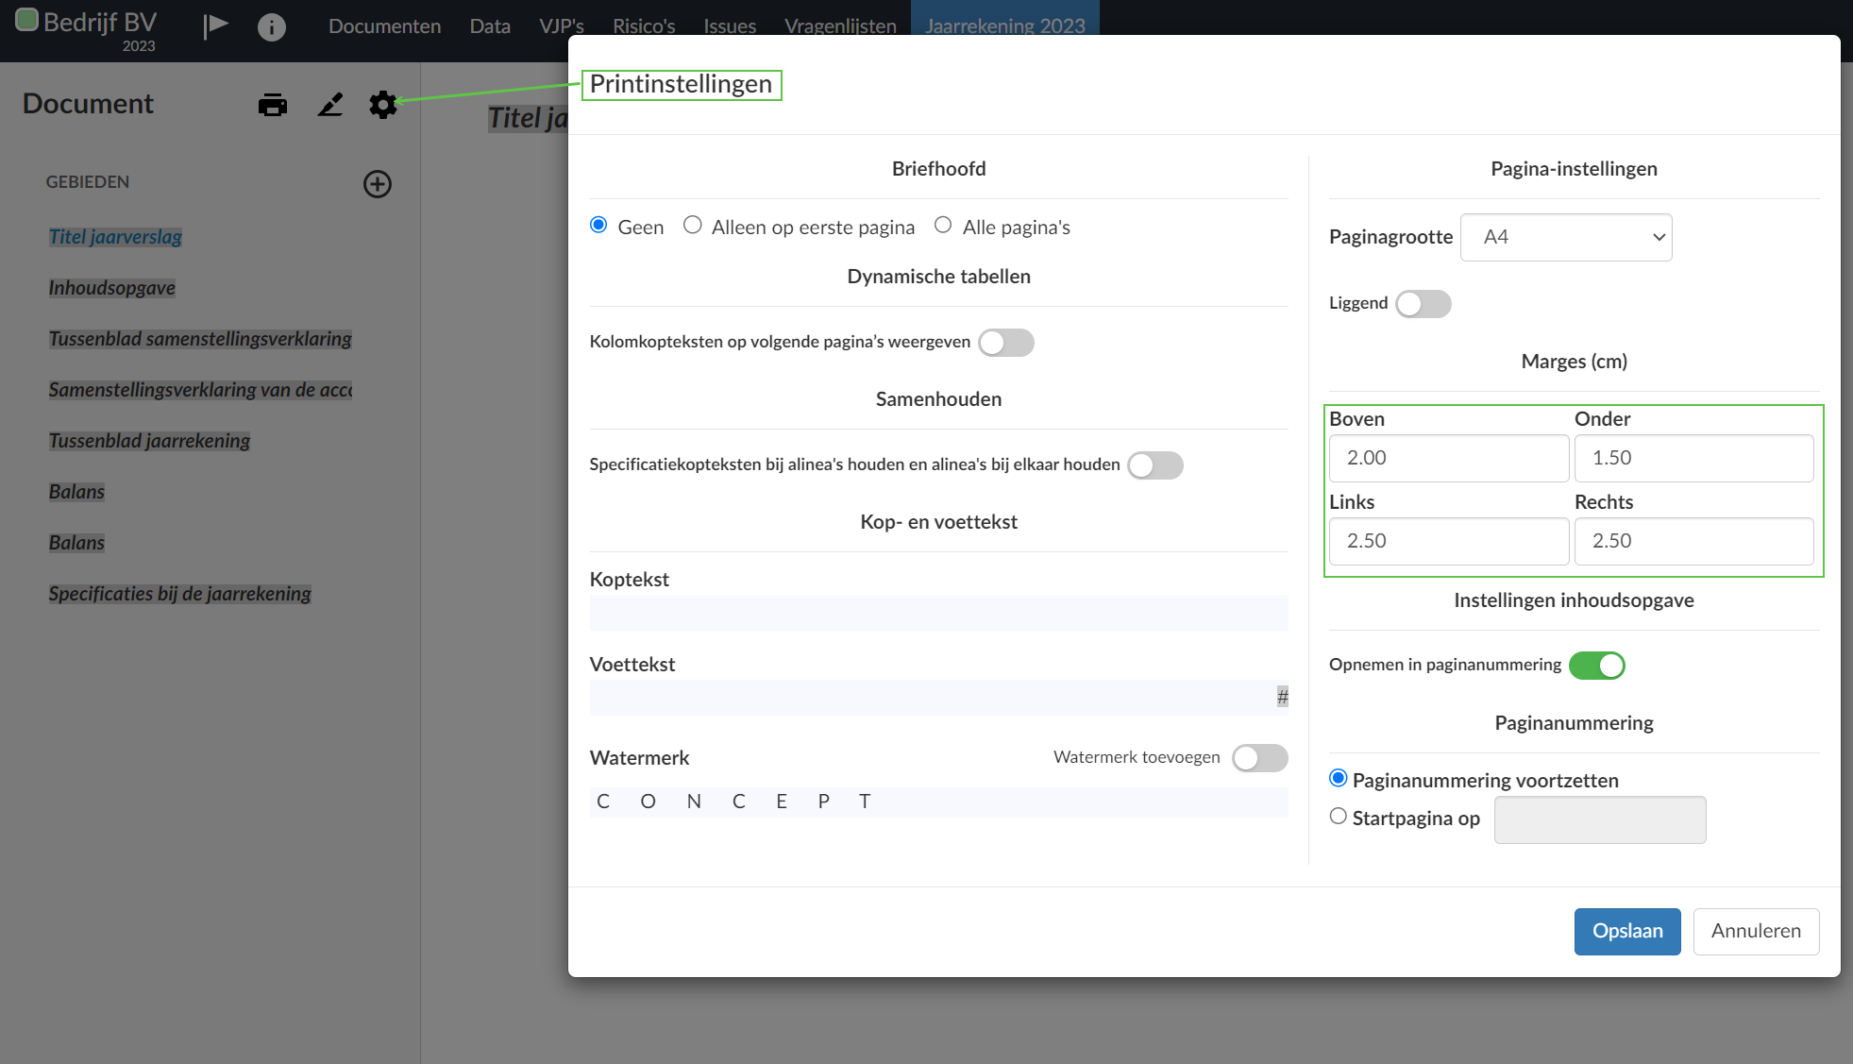Open Issues menu
This screenshot has width=1853, height=1064.
pos(730,26)
